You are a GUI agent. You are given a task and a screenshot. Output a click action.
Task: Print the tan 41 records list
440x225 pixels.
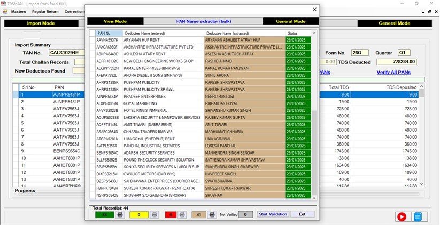coord(212,215)
